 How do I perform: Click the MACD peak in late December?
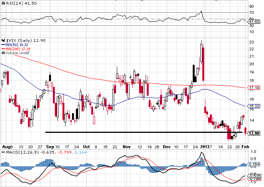(202, 153)
